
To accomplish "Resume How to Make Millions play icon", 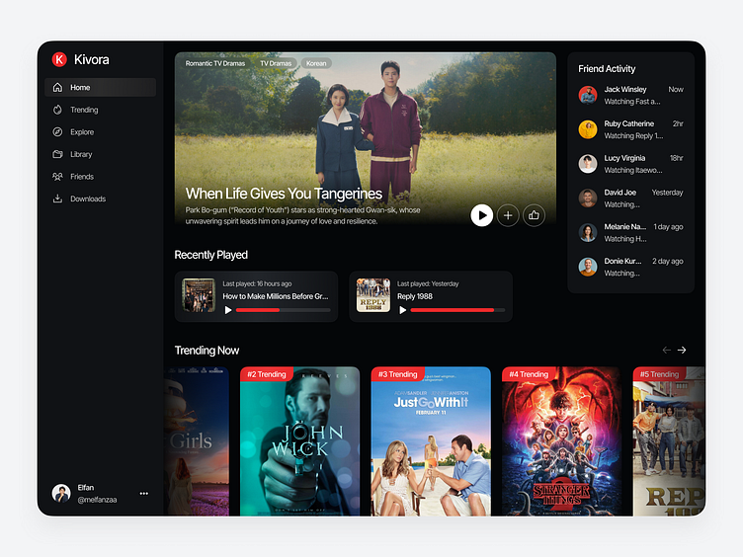I will [x=228, y=310].
